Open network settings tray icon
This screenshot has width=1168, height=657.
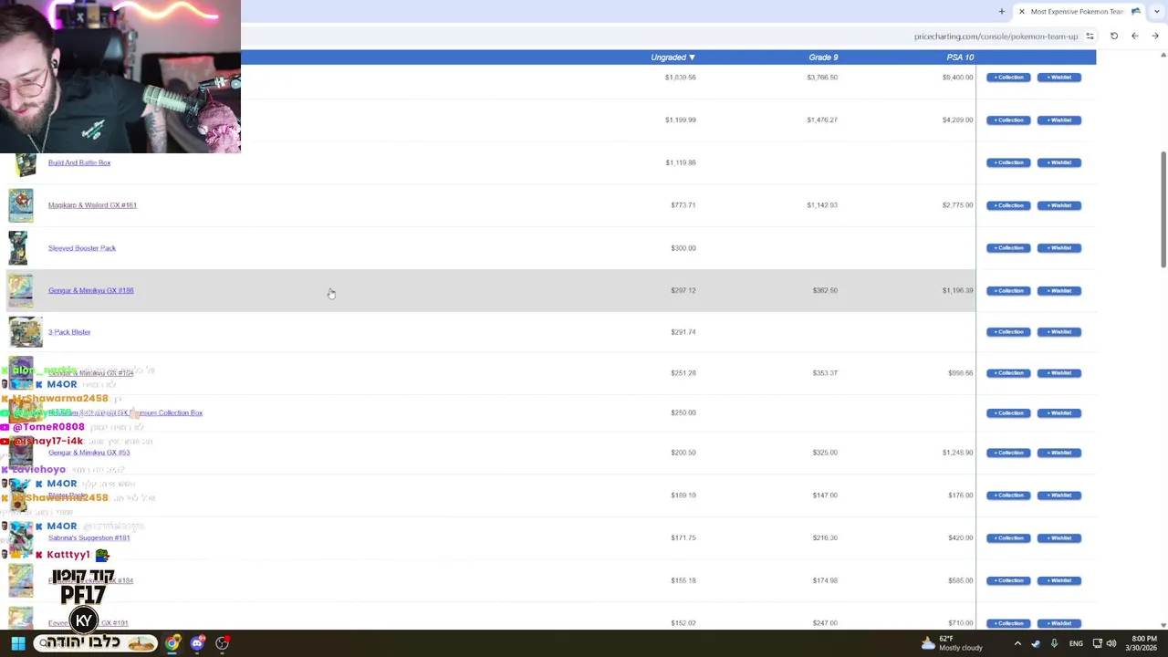point(1098,643)
